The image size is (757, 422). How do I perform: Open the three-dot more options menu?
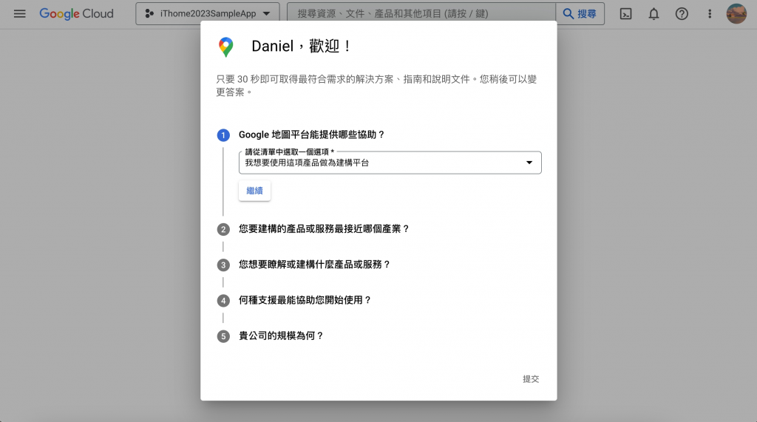pyautogui.click(x=710, y=13)
